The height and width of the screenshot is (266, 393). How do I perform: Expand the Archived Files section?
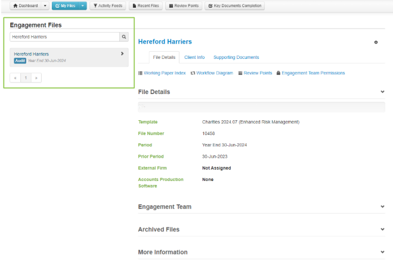coord(382,229)
